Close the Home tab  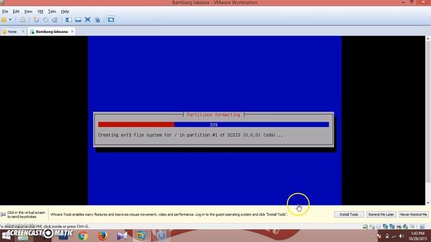point(23,32)
